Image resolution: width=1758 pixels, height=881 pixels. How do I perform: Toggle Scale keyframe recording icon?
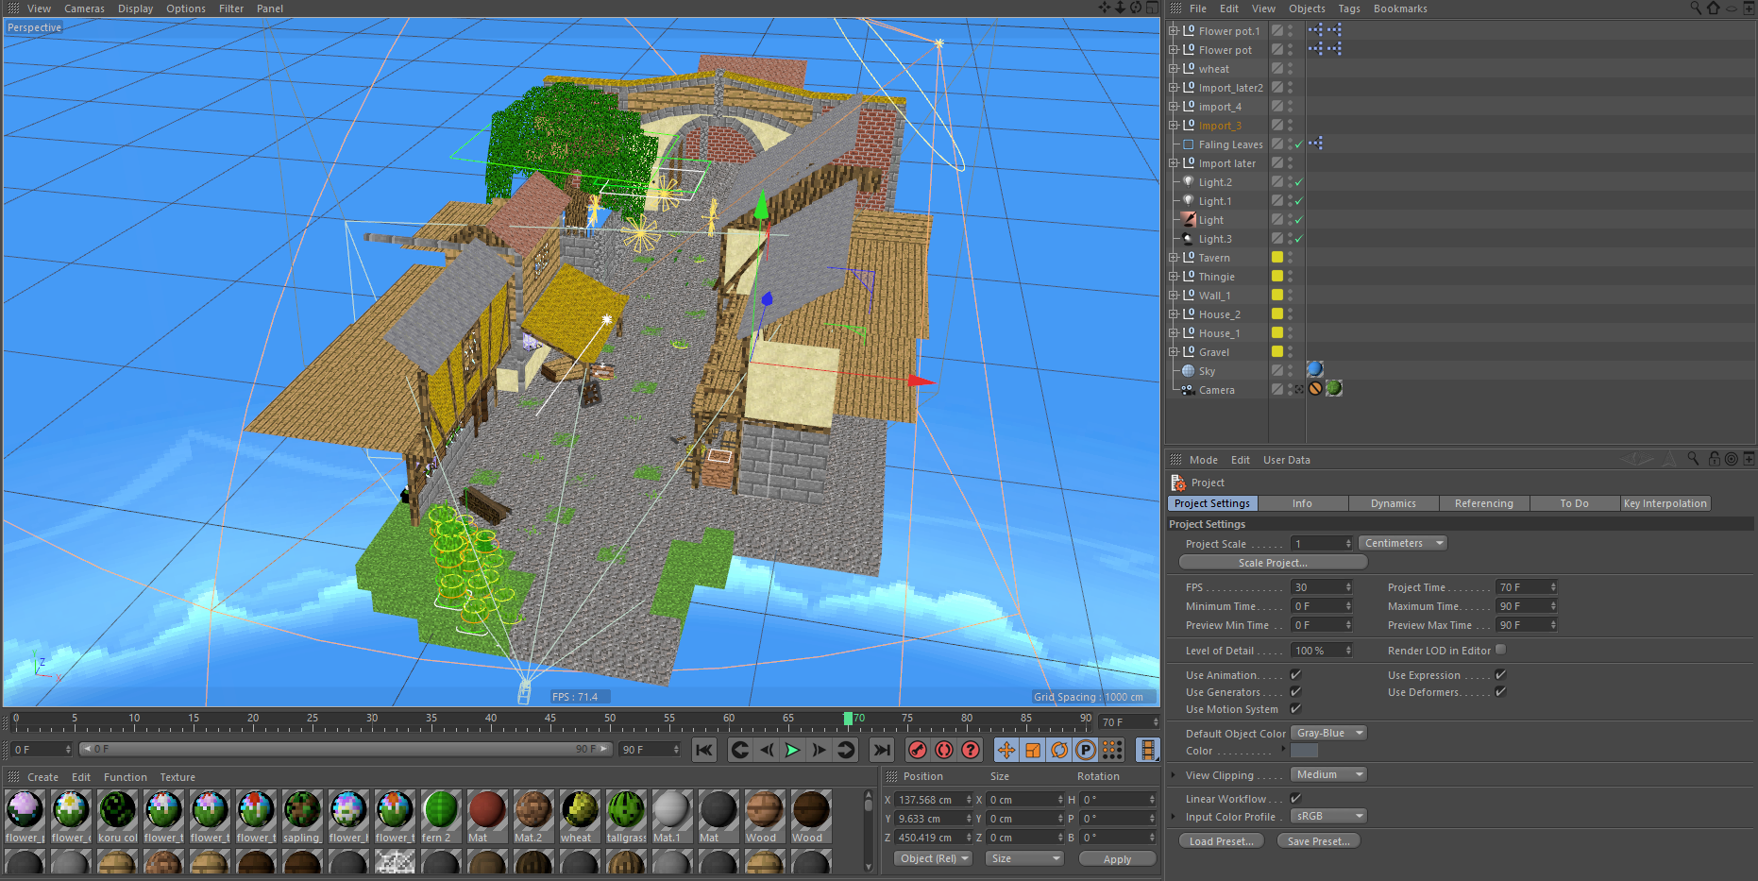tap(1033, 750)
